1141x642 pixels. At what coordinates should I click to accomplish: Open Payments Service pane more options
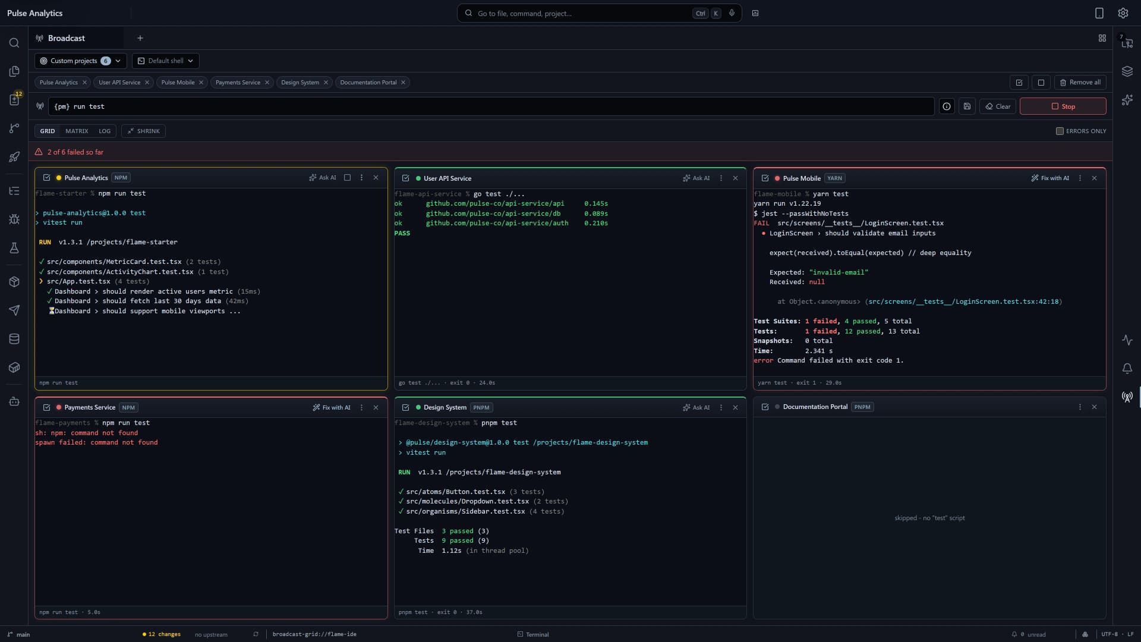(x=361, y=407)
